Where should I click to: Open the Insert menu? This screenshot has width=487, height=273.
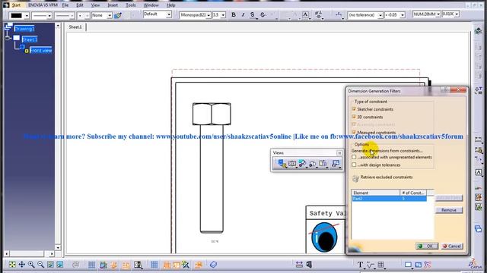(x=113, y=5)
